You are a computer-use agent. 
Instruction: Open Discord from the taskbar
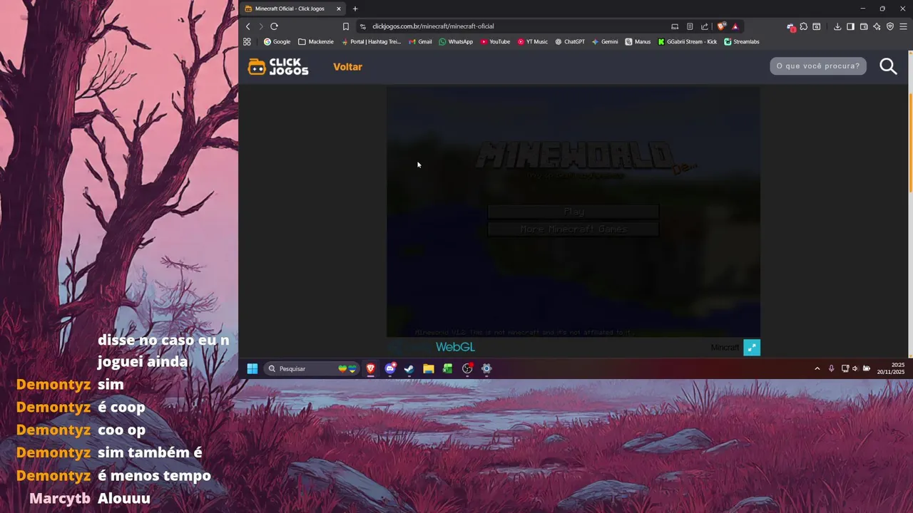click(x=390, y=368)
